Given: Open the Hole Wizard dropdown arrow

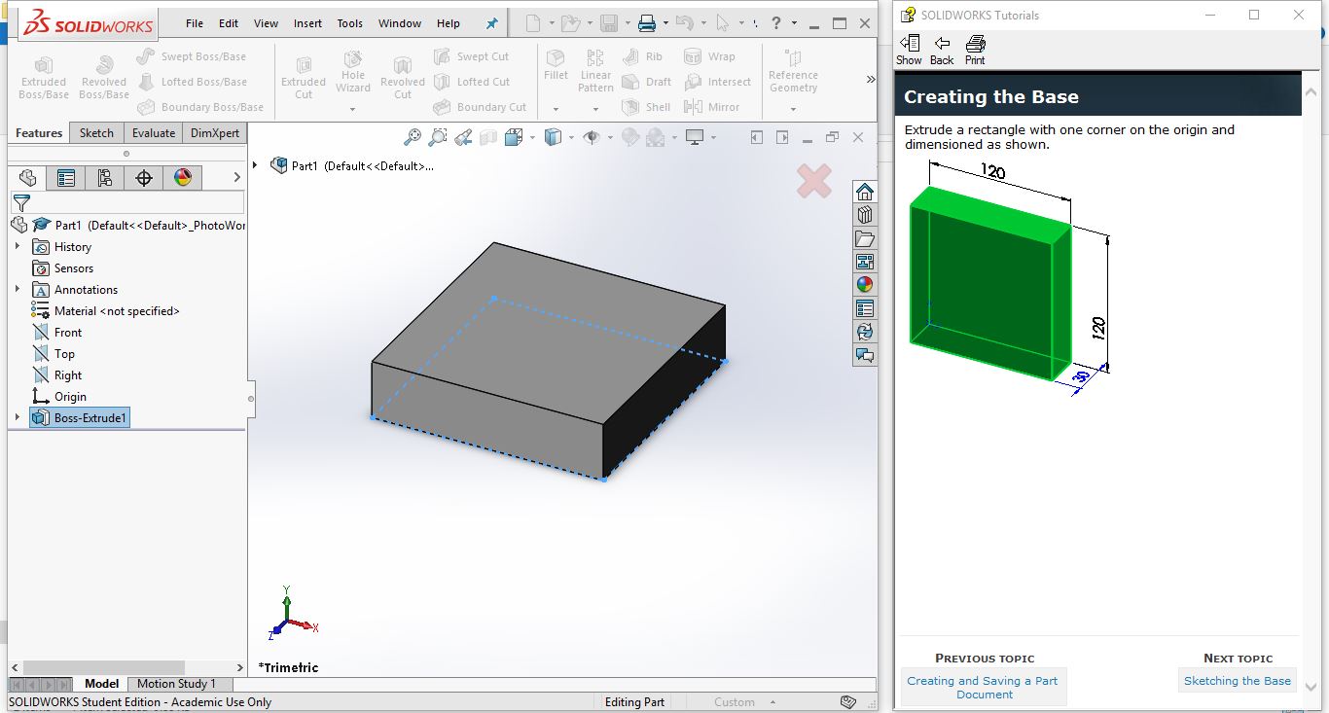Looking at the screenshot, I should 353,109.
